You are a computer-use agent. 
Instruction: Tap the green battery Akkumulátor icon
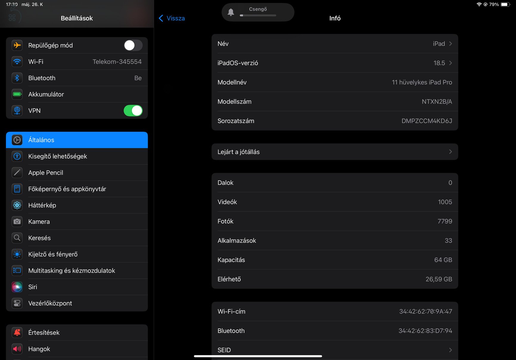click(x=17, y=94)
